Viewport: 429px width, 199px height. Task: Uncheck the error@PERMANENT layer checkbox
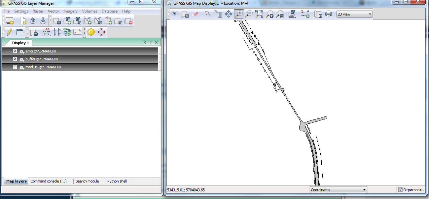pyautogui.click(x=15, y=51)
